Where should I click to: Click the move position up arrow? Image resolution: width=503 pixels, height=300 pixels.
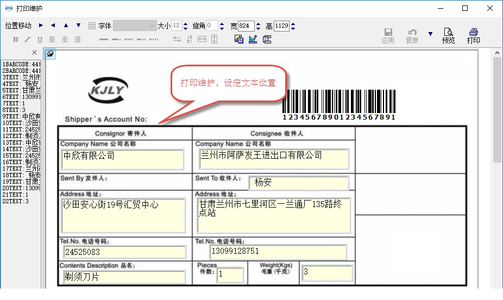66,26
